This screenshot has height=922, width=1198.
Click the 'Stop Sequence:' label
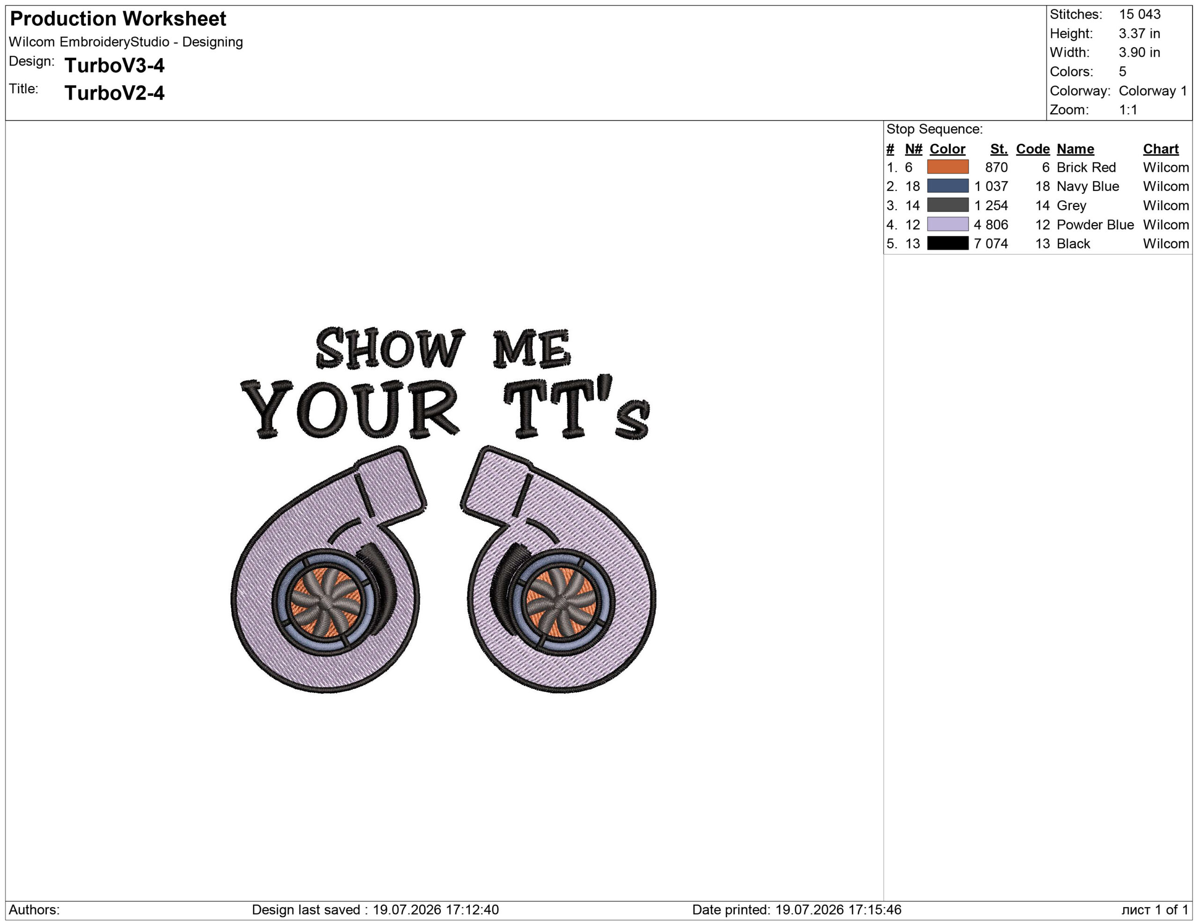click(934, 130)
